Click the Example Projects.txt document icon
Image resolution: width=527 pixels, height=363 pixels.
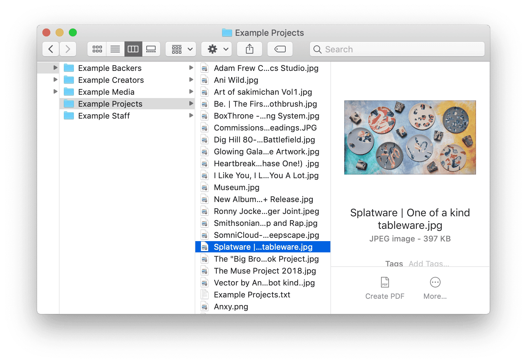(x=205, y=294)
